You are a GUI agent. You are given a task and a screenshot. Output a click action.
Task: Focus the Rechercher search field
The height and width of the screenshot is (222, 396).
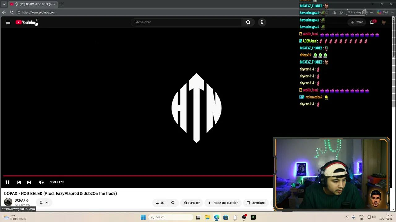click(186, 22)
